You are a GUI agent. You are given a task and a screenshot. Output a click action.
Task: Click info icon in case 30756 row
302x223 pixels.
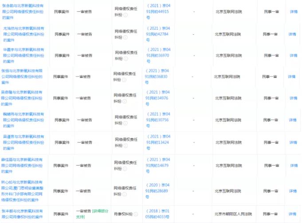126,123
